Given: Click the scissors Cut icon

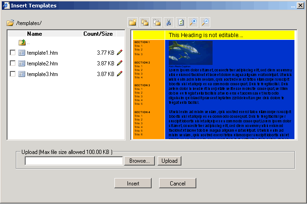Looking at the screenshot, I should click(x=169, y=22).
